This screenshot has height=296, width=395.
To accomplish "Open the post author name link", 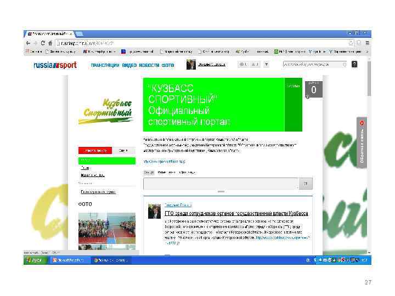I will tap(178, 205).
